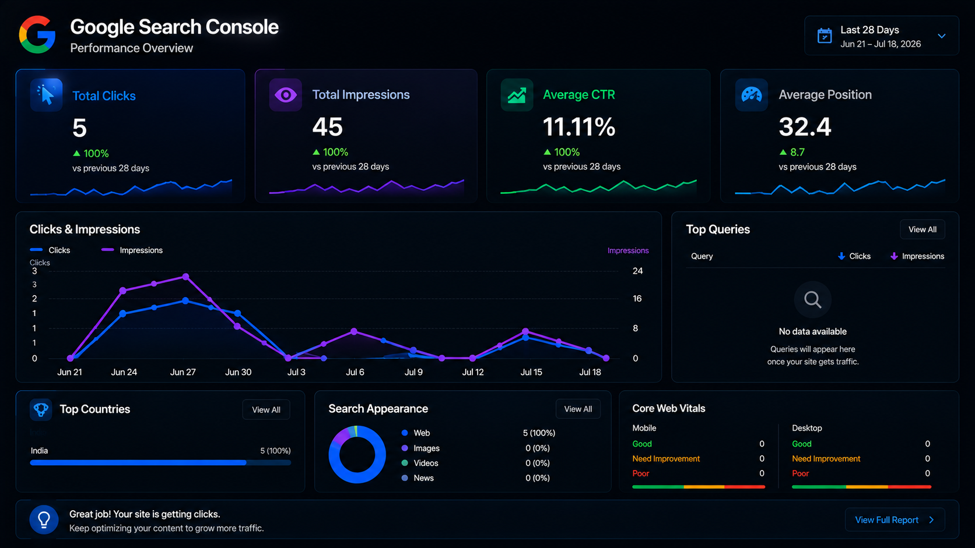Image resolution: width=975 pixels, height=548 pixels.
Task: Click the calendar icon in date selector
Action: (x=825, y=36)
